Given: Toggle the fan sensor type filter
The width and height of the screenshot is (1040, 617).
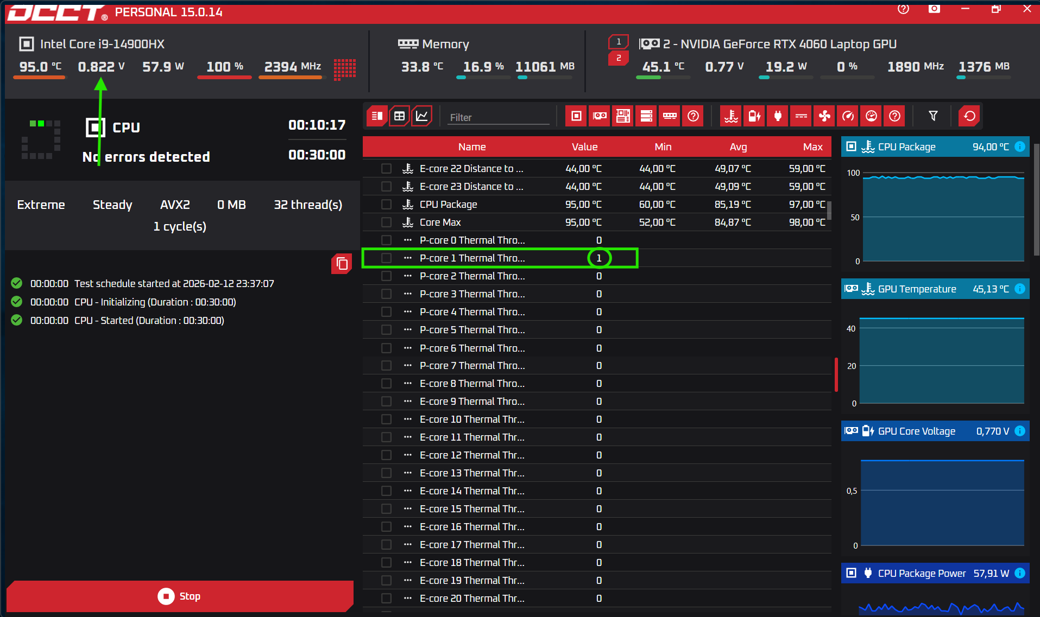Looking at the screenshot, I should 824,116.
